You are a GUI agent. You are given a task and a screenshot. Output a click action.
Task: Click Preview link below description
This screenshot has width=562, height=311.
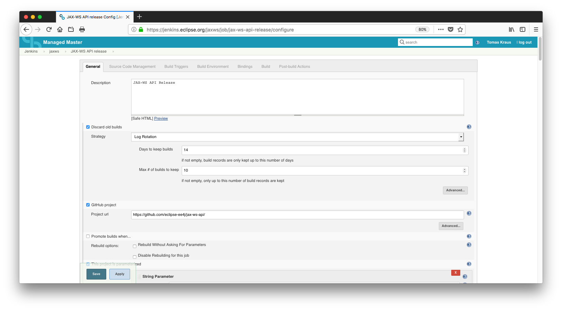pos(161,118)
